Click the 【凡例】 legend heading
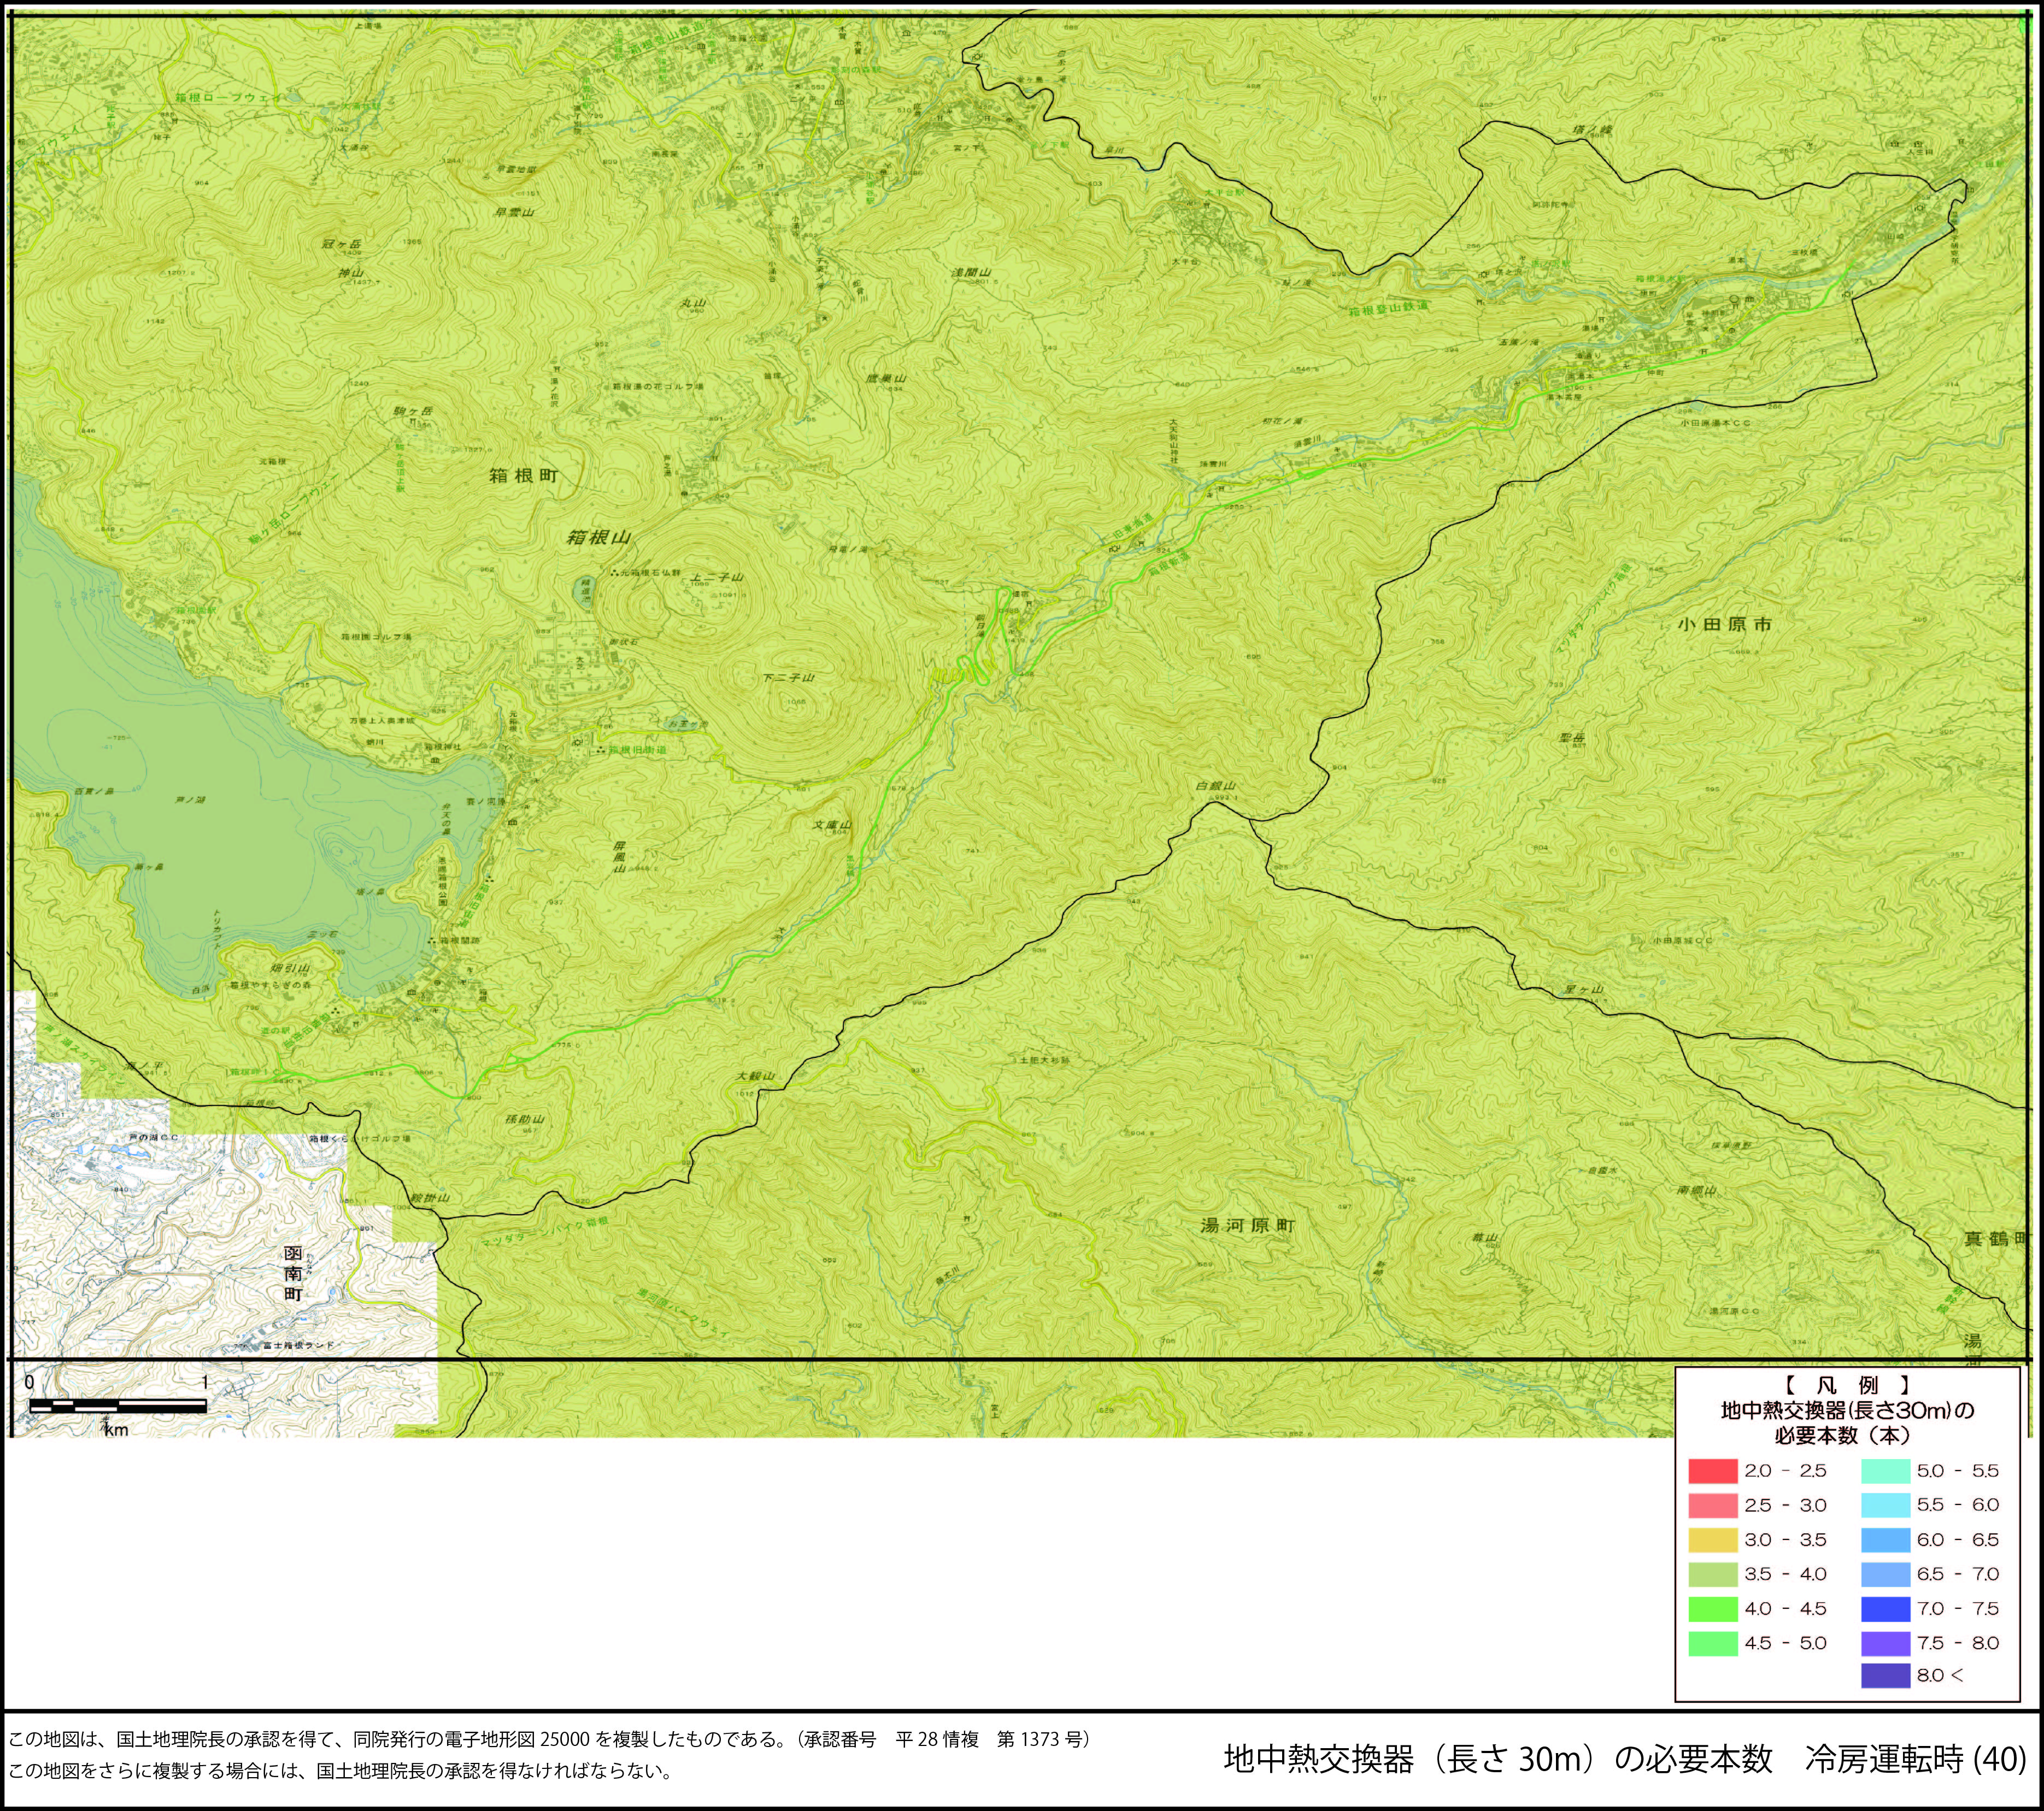This screenshot has width=2044, height=1811. click(1848, 1386)
